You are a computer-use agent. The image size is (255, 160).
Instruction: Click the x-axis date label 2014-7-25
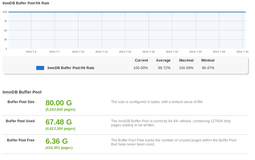[x=196, y=52]
